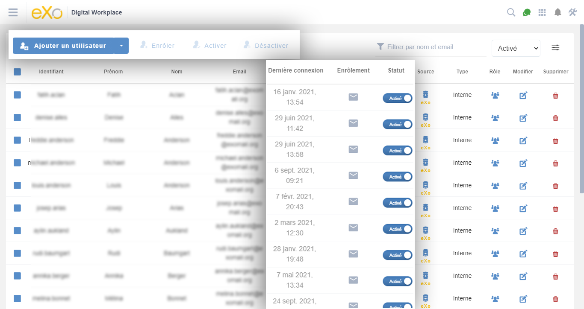Focus the Filtrer par nom et email field

point(431,47)
